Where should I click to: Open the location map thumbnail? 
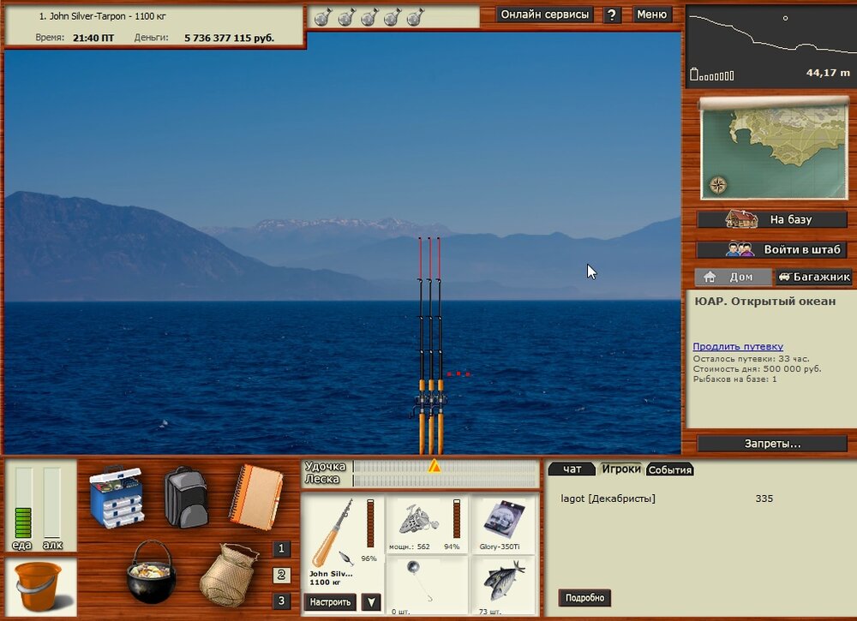[x=773, y=149]
